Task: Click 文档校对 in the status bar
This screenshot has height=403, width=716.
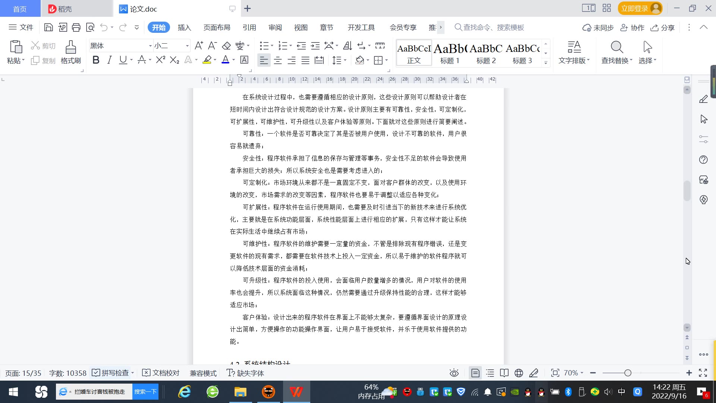Action: [x=161, y=373]
